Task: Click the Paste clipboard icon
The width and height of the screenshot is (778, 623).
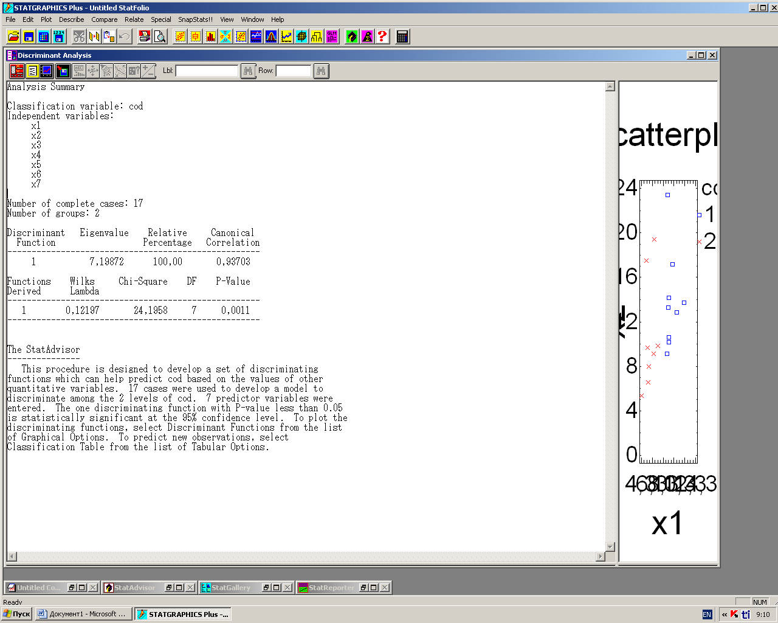Action: (x=109, y=37)
